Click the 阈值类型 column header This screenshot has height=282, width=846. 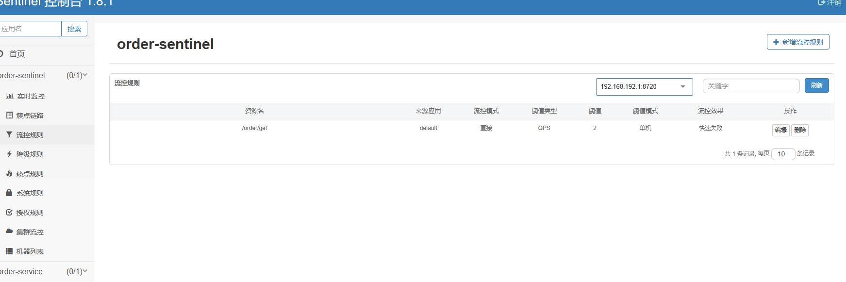click(544, 111)
